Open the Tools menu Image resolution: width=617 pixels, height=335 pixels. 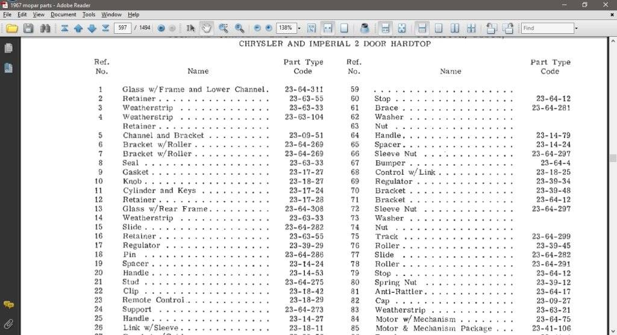(x=89, y=14)
